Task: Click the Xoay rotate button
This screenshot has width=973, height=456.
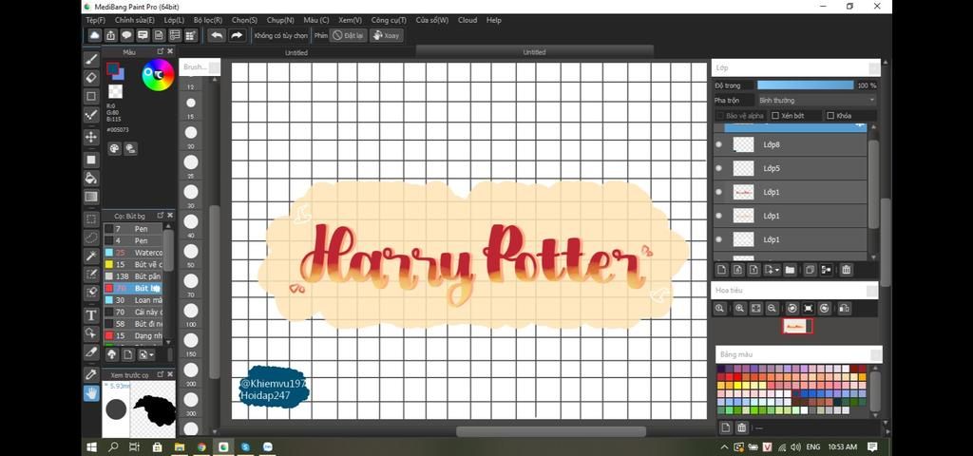Action: click(387, 35)
